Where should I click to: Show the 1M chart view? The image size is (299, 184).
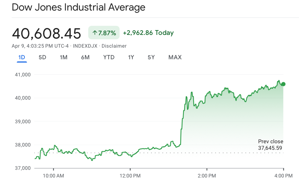point(63,57)
